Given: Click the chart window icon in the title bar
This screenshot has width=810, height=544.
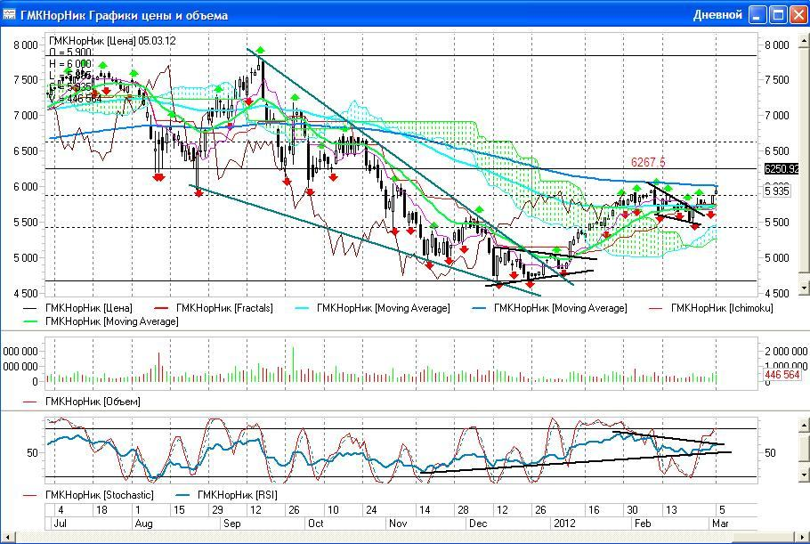Looking at the screenshot, I should point(9,14).
